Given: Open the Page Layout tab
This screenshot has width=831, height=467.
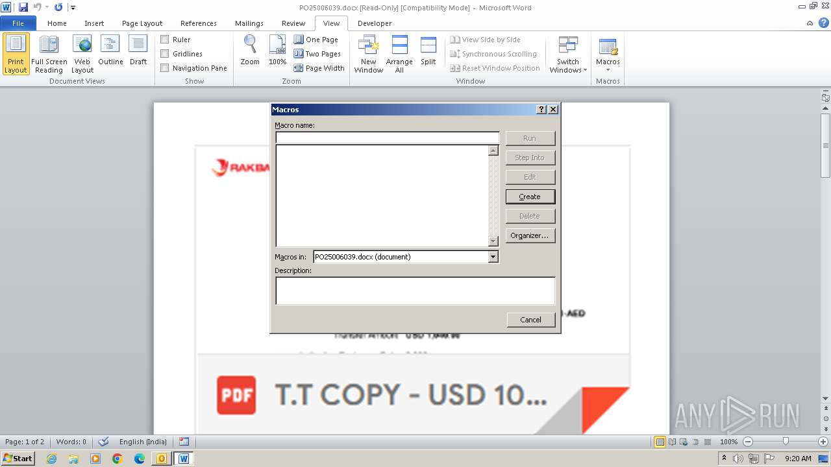Looking at the screenshot, I should click(142, 23).
